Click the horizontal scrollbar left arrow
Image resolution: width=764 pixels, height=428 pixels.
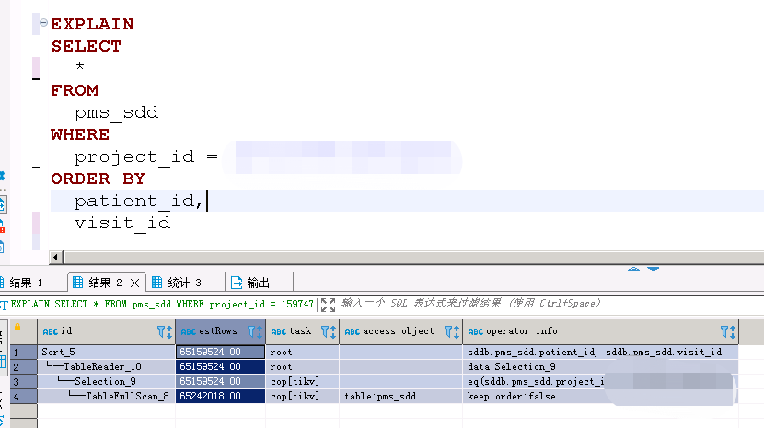click(x=55, y=257)
